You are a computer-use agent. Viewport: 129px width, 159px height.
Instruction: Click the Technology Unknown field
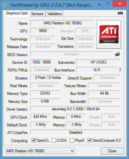(43, 39)
